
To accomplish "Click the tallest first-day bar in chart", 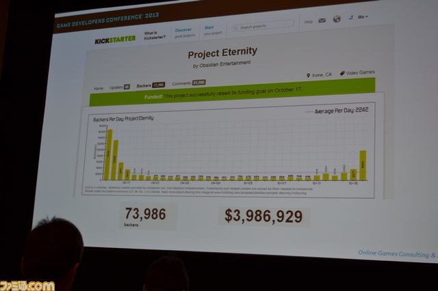I will 107,154.
